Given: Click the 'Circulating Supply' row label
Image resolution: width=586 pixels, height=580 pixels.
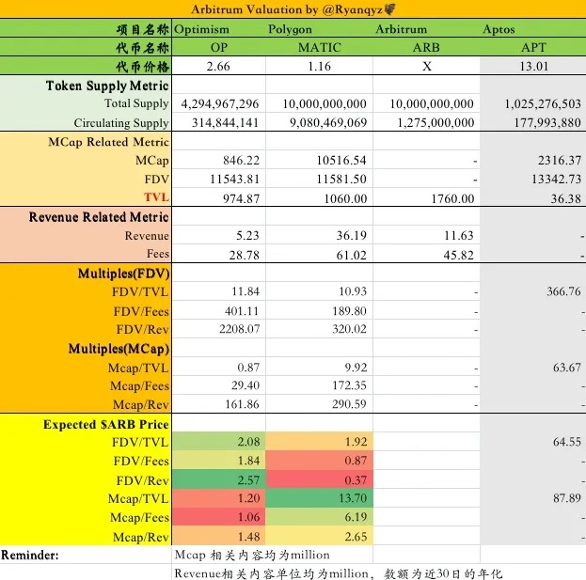Looking at the screenshot, I should pos(121,123).
